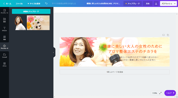Click the 画像をアップロード upload button
Viewport: 178px width, 98px height.
click(x=31, y=11)
